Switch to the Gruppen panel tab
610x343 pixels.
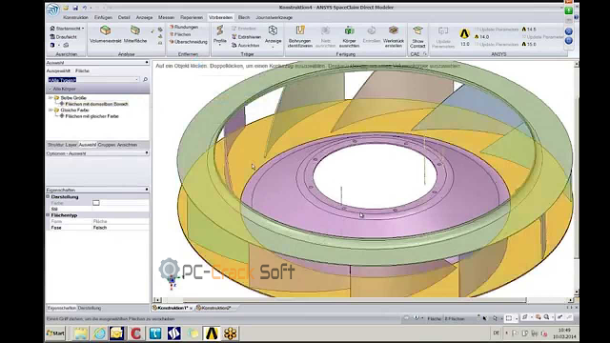(x=106, y=145)
